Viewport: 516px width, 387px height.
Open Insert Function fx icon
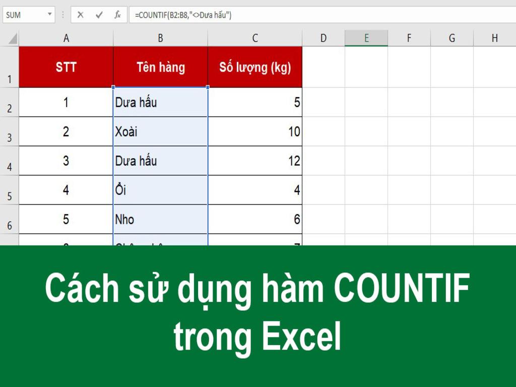[117, 15]
